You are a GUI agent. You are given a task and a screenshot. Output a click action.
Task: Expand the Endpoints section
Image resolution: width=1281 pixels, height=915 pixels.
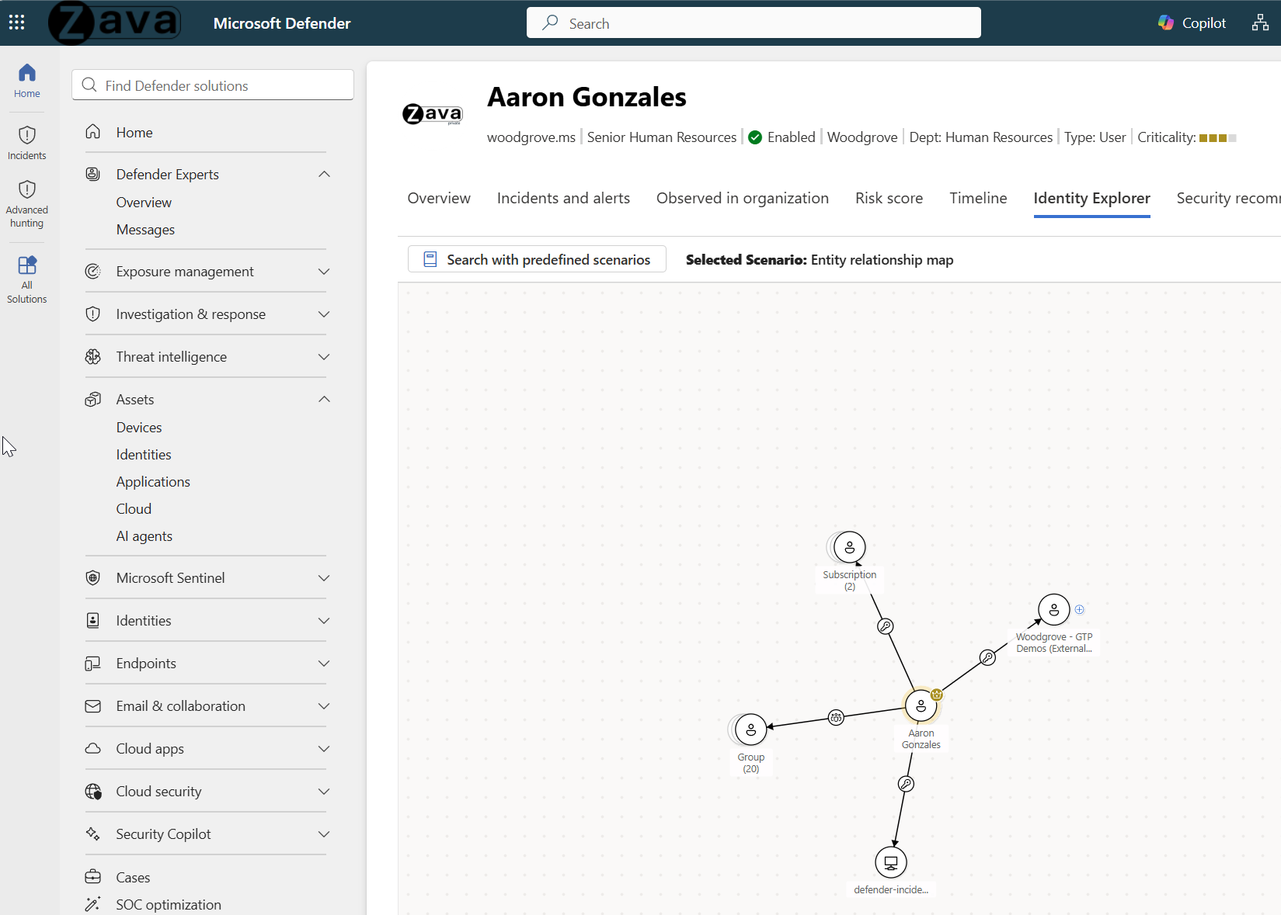click(325, 663)
